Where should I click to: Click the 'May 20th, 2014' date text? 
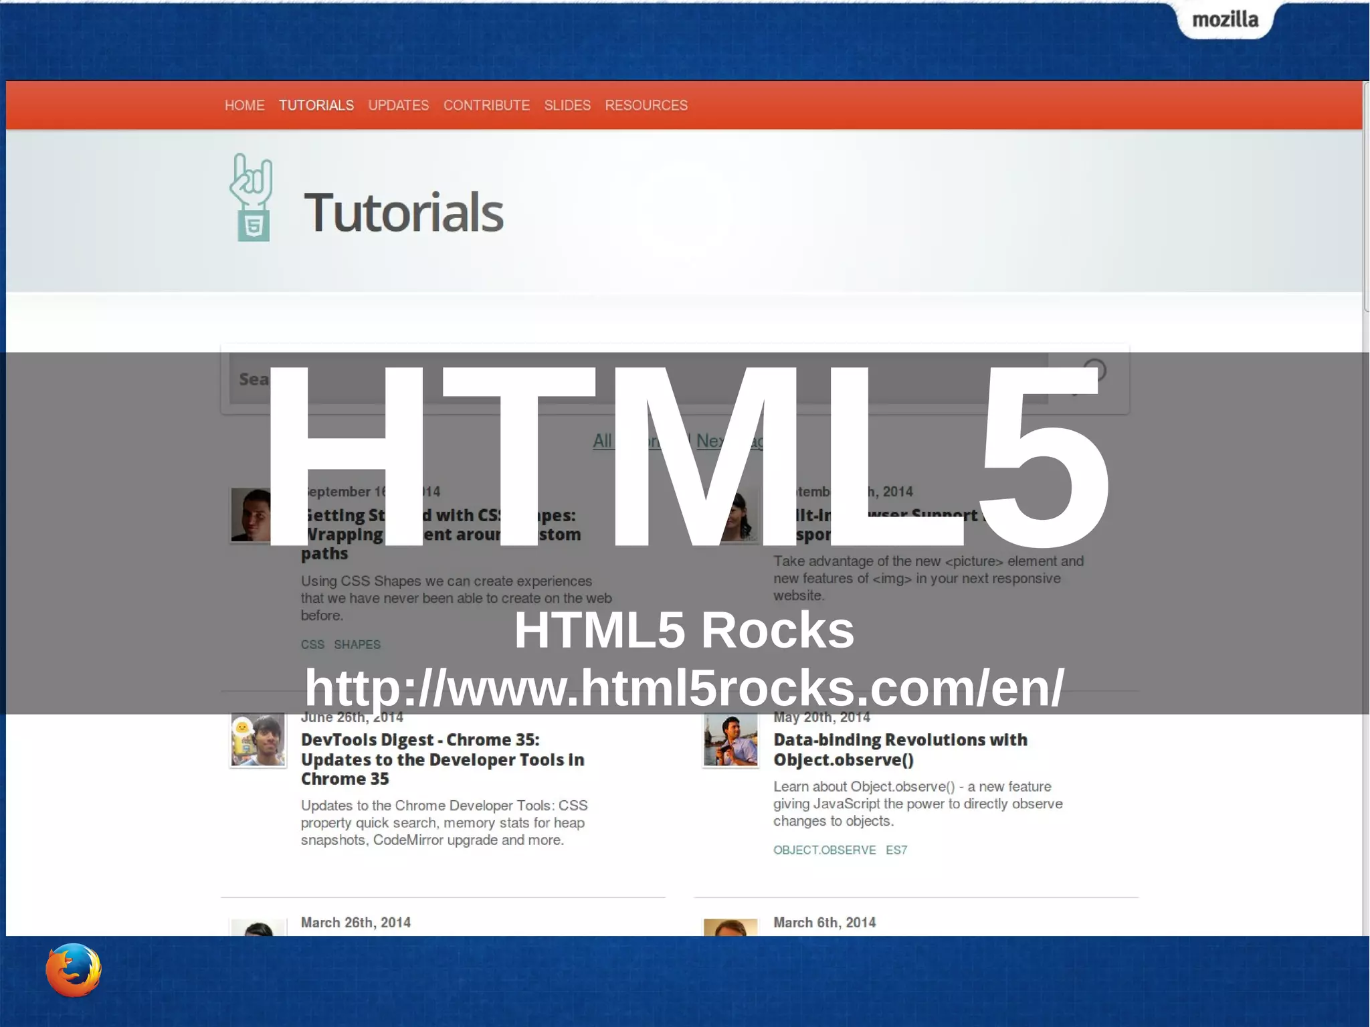821,717
